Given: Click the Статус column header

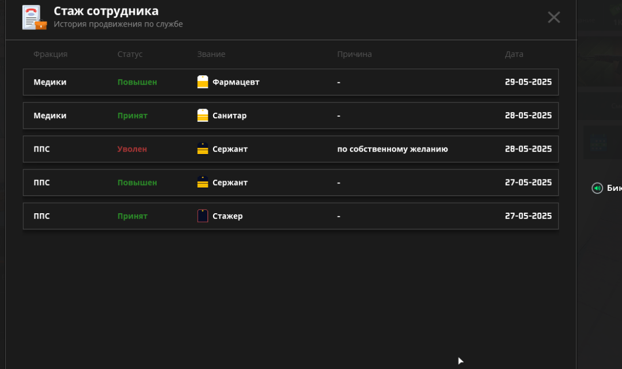Looking at the screenshot, I should pyautogui.click(x=130, y=54).
